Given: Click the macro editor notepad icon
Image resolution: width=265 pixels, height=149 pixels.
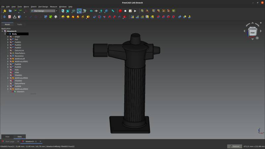Looking at the screenshot, I should click(x=130, y=11).
